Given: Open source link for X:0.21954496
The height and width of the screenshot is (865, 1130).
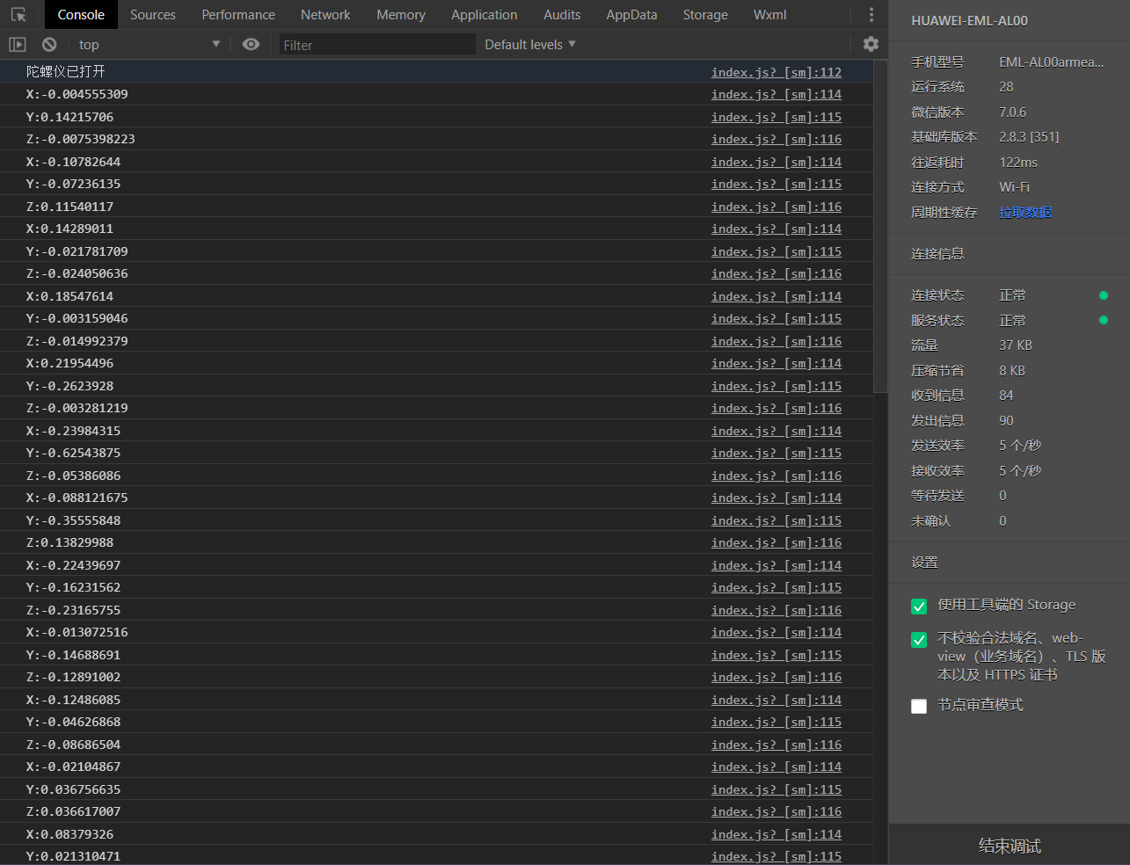Looking at the screenshot, I should pos(776,363).
